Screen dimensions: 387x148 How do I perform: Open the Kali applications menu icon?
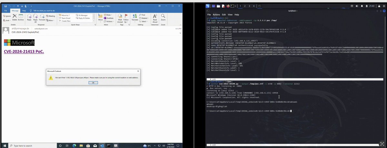(208, 6)
